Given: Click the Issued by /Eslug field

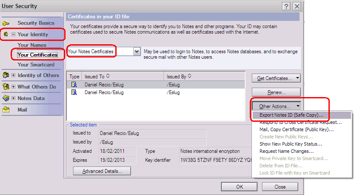Looking at the screenshot, I should (x=153, y=142).
